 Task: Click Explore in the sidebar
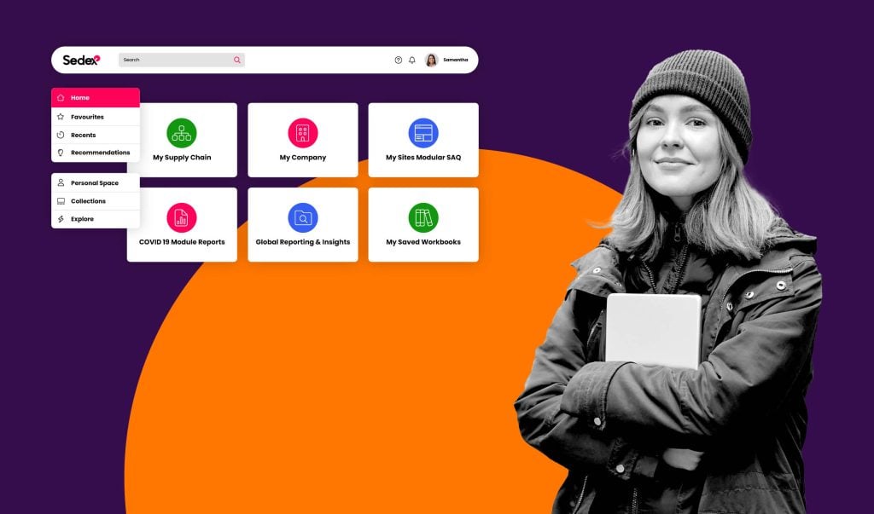tap(96, 219)
